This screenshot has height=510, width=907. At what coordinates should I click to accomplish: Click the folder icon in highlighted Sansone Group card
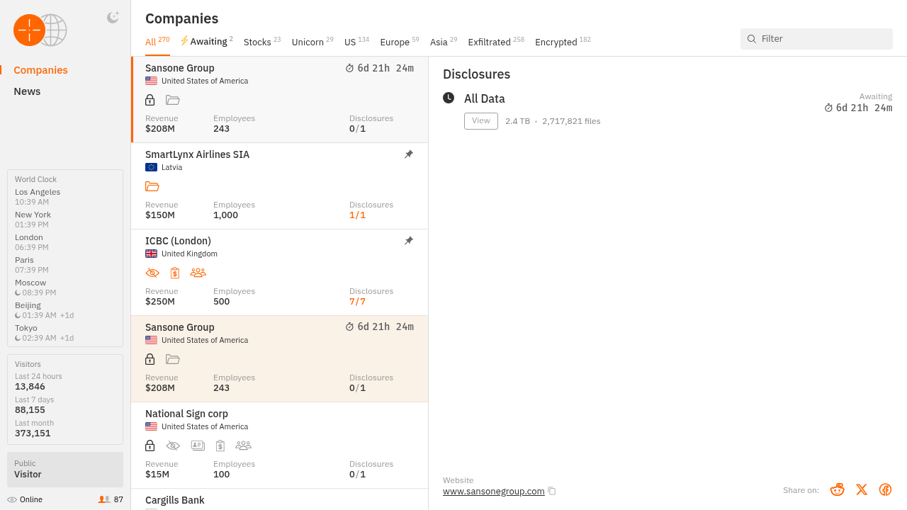point(173,359)
